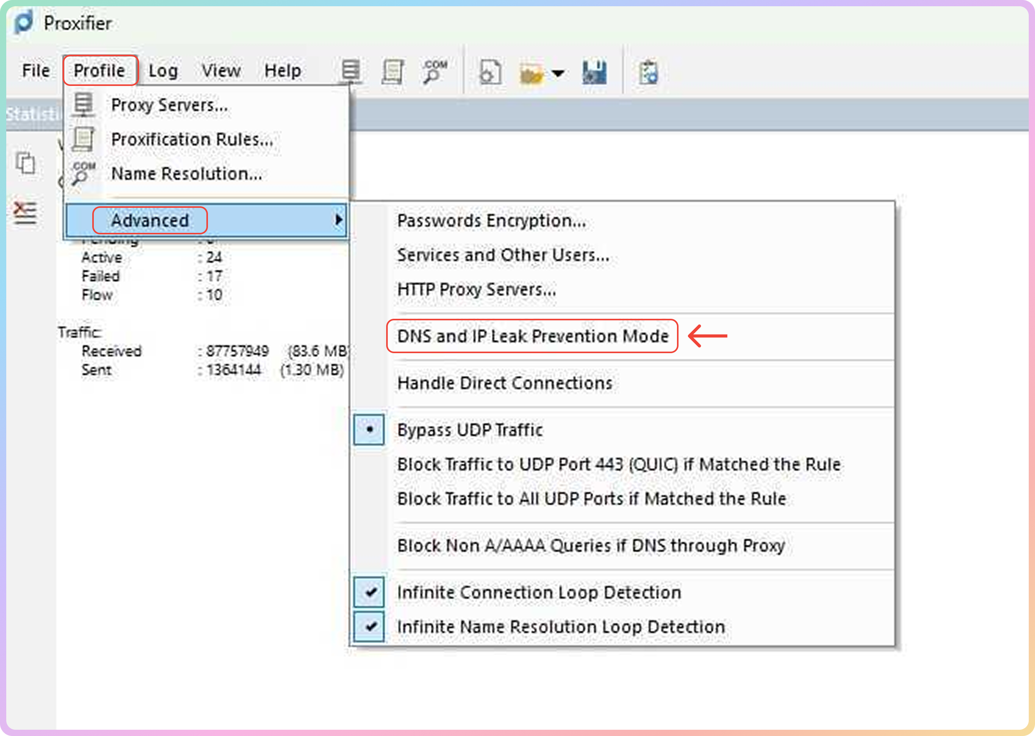Select the Bypass UDP Traffic radio option

tap(470, 430)
